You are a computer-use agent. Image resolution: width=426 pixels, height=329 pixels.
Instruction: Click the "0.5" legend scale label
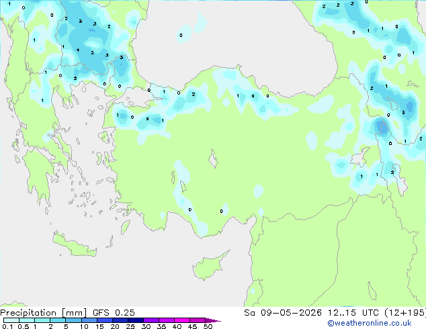click(24, 326)
